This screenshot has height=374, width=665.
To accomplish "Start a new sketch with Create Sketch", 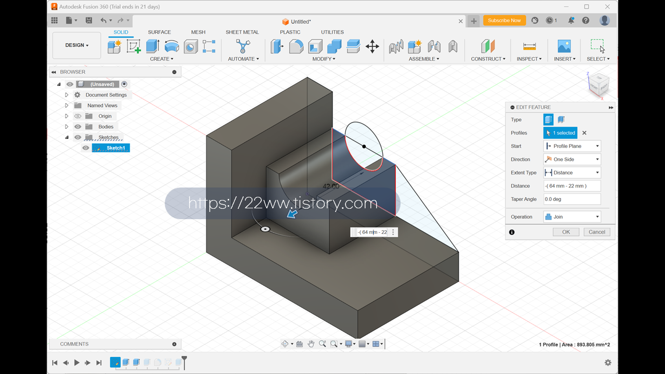I will pyautogui.click(x=134, y=46).
